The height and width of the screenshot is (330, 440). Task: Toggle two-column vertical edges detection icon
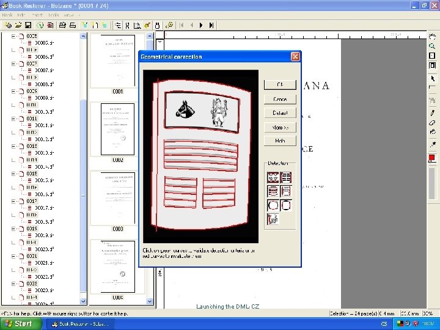286,177
